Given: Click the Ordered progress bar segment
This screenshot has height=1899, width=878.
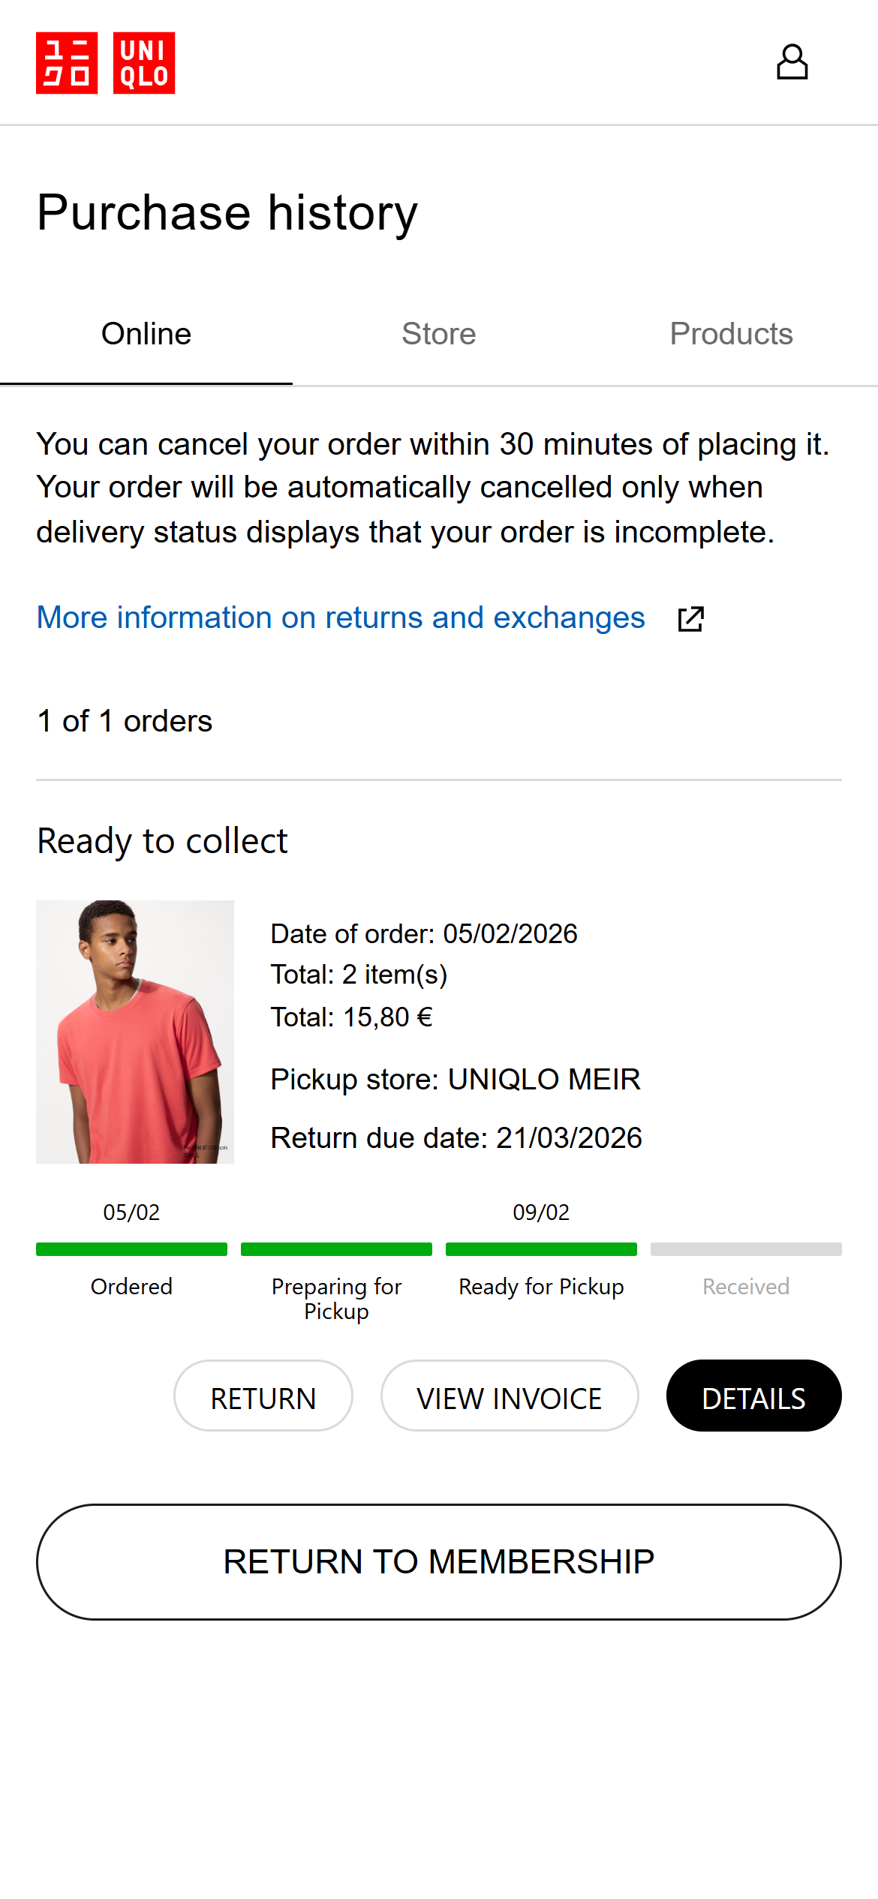Looking at the screenshot, I should tap(131, 1249).
